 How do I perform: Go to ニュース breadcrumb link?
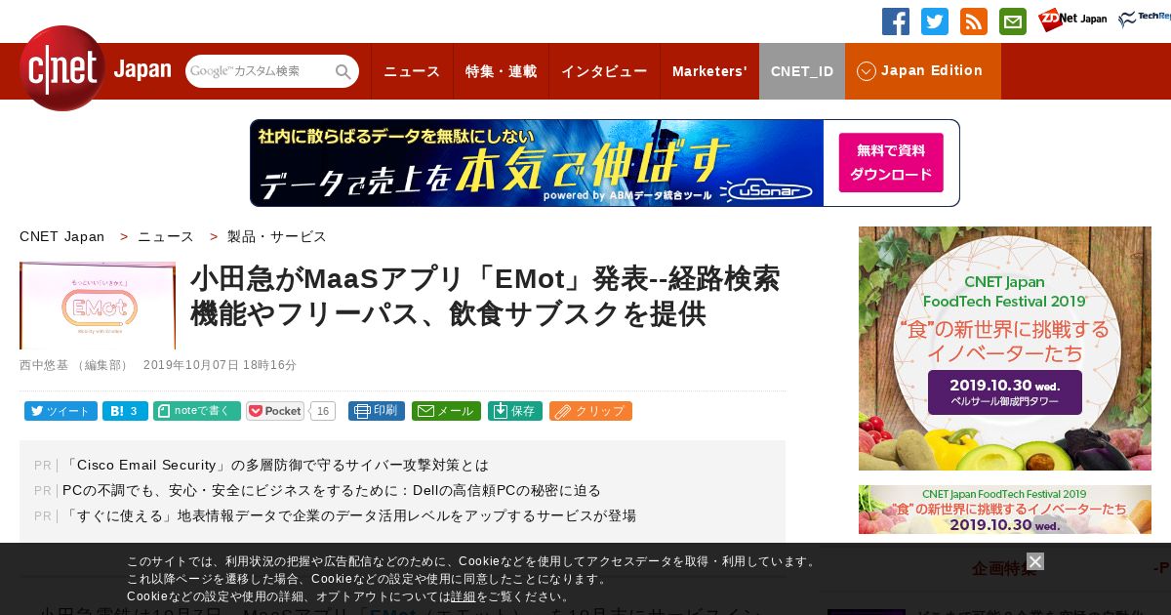click(166, 236)
